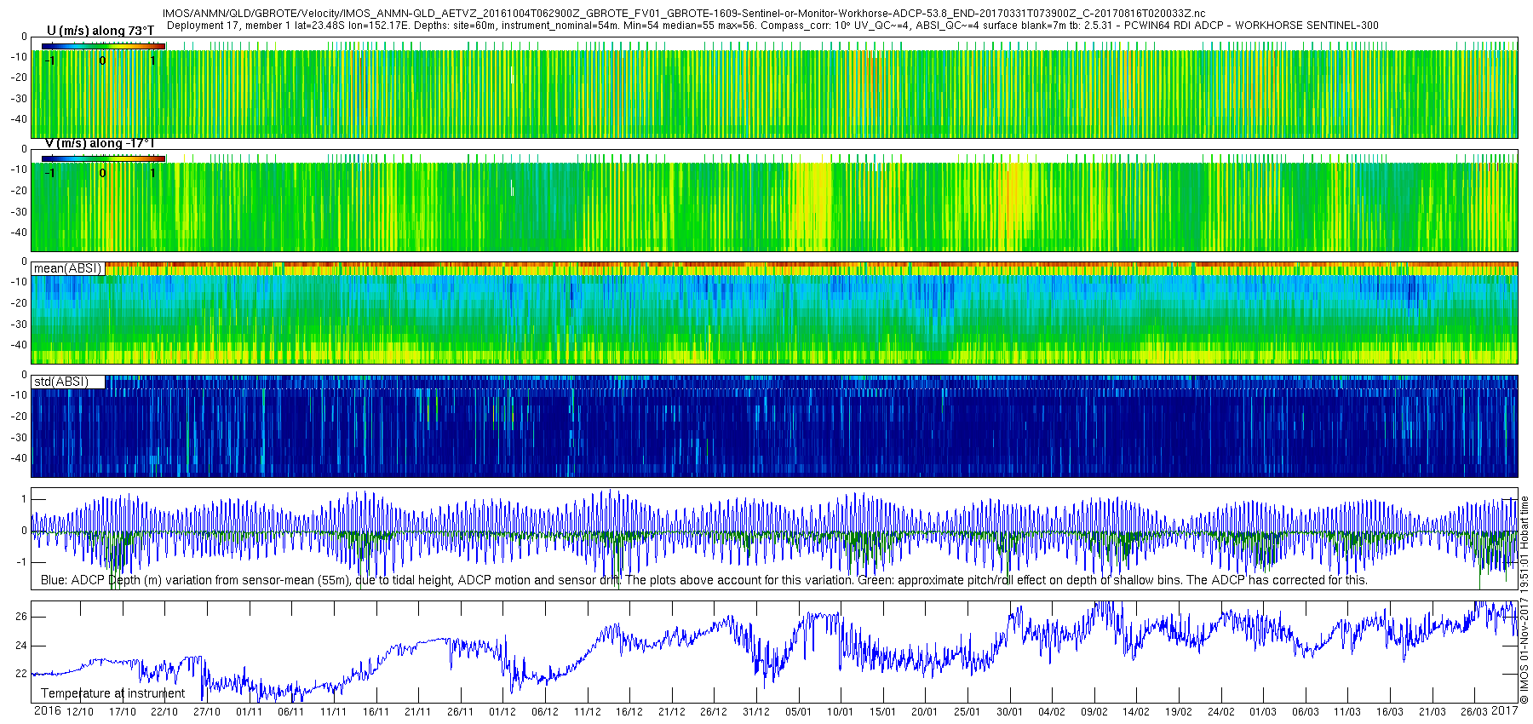Click the '-20' depth tick of mean(ABSI) panel
1533x724 pixels.
[18, 303]
